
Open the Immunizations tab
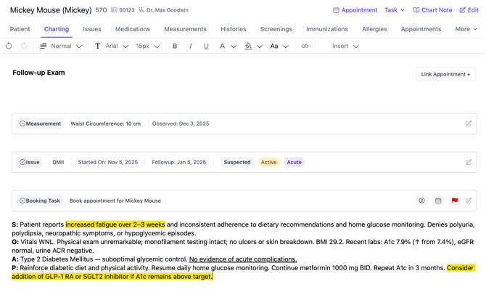tap(326, 29)
